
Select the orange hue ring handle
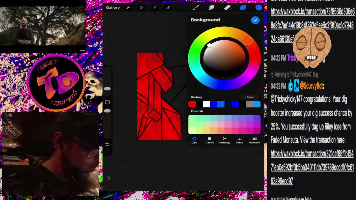247,41
